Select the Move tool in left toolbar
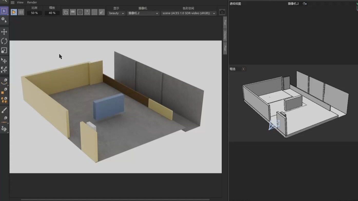Screen dimensions: 358x201 (4, 32)
